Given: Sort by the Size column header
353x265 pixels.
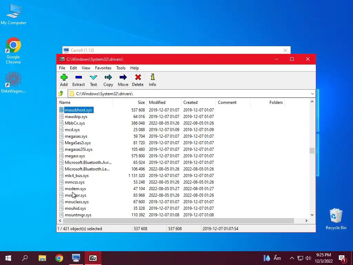Looking at the screenshot, I should pyautogui.click(x=130, y=102).
